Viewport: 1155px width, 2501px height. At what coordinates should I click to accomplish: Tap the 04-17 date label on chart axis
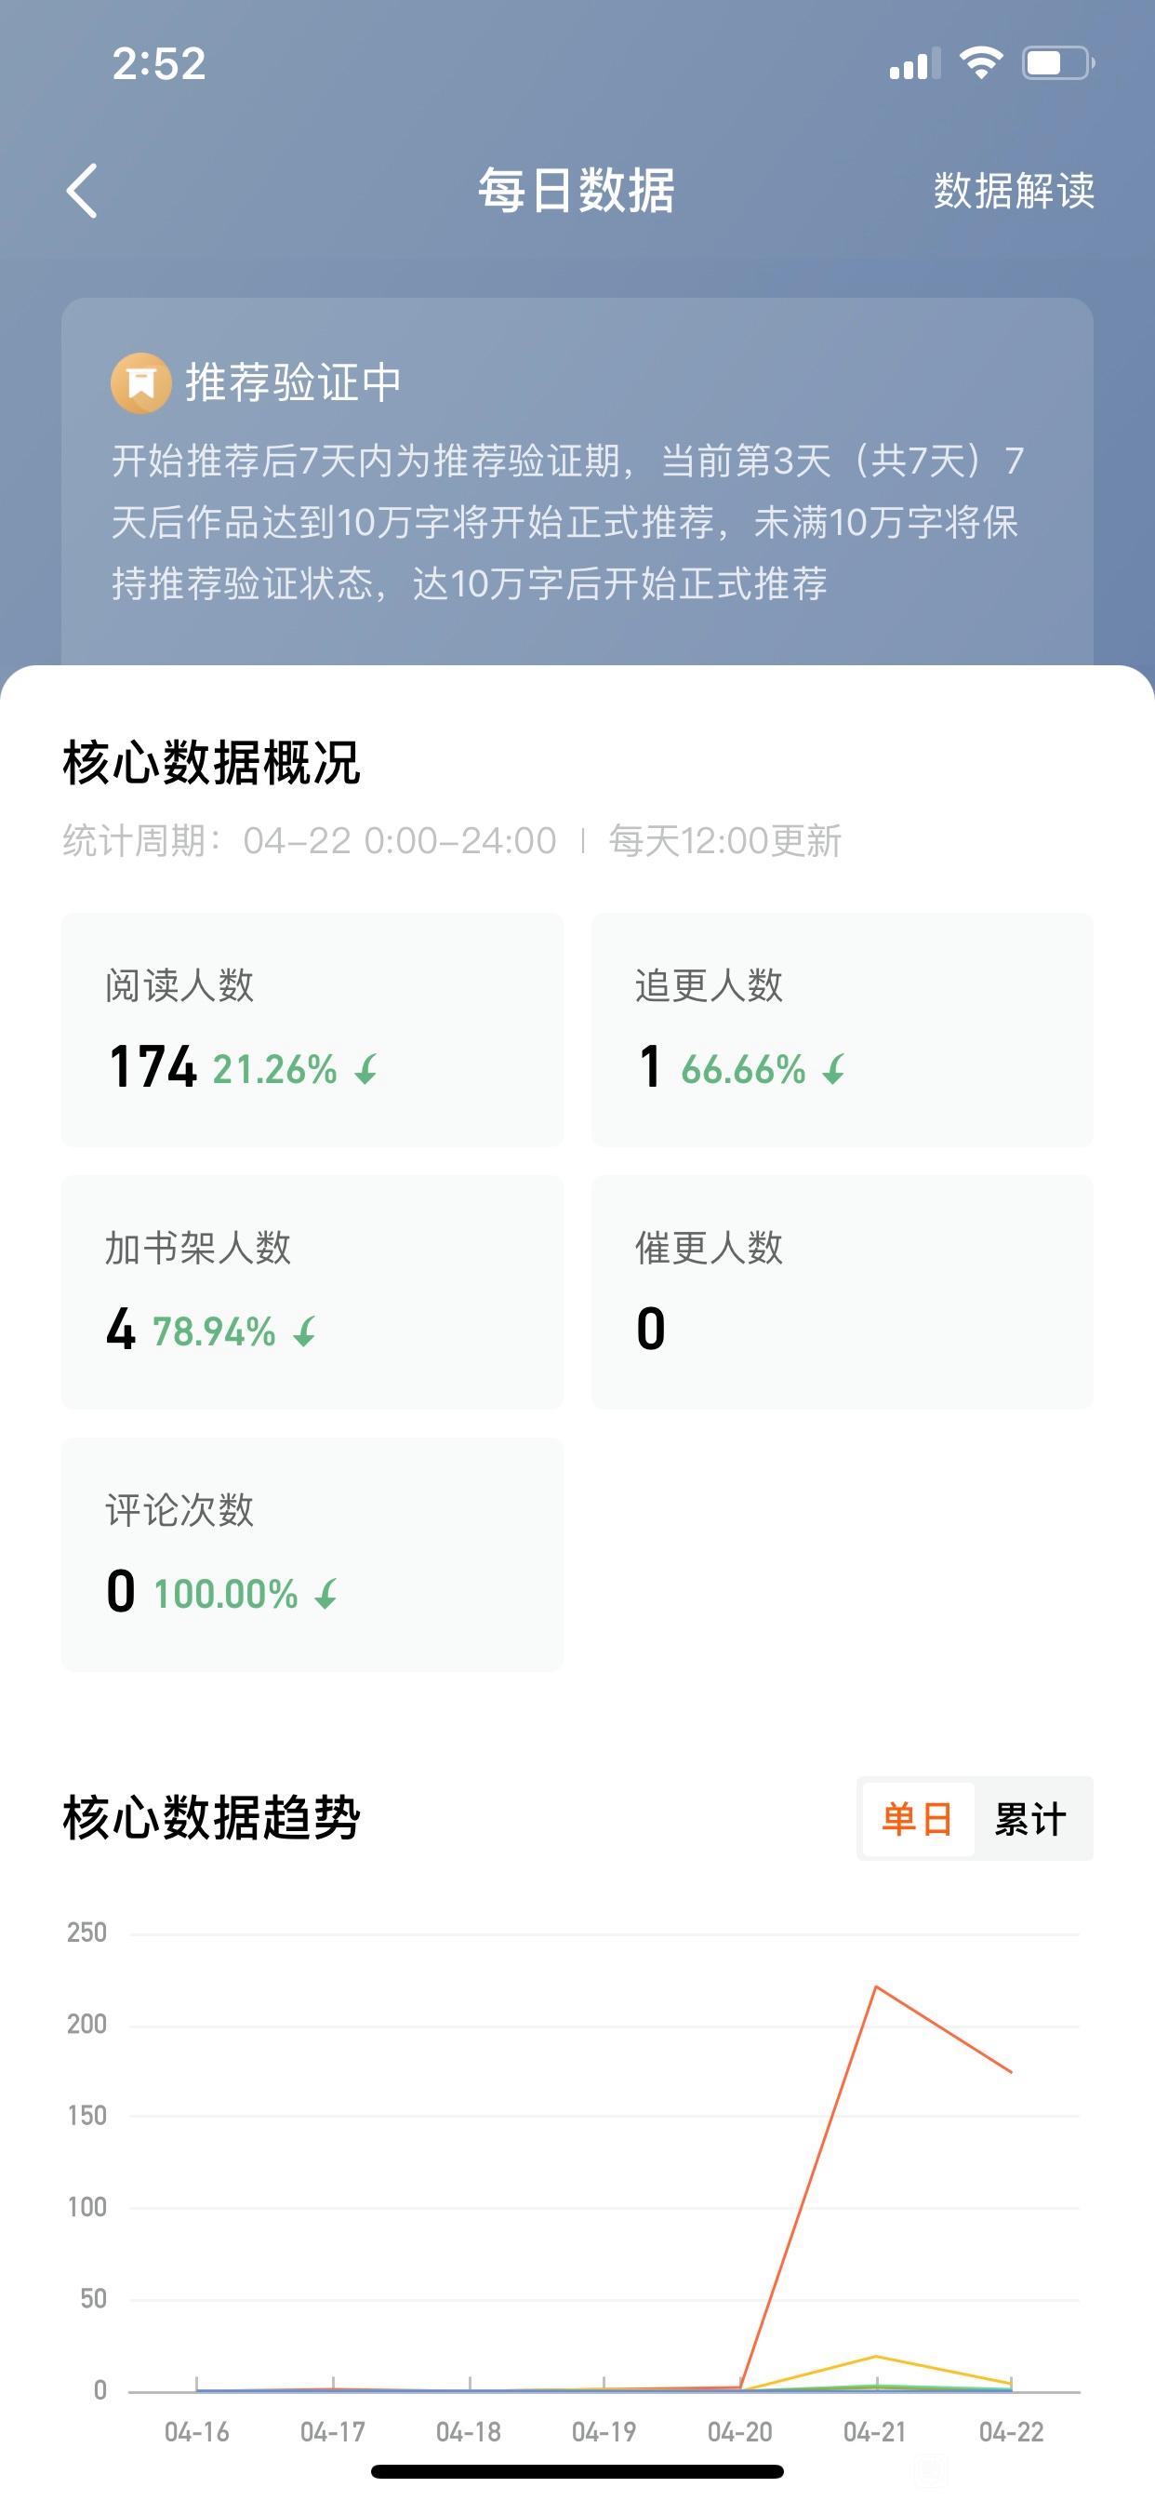(x=333, y=2432)
